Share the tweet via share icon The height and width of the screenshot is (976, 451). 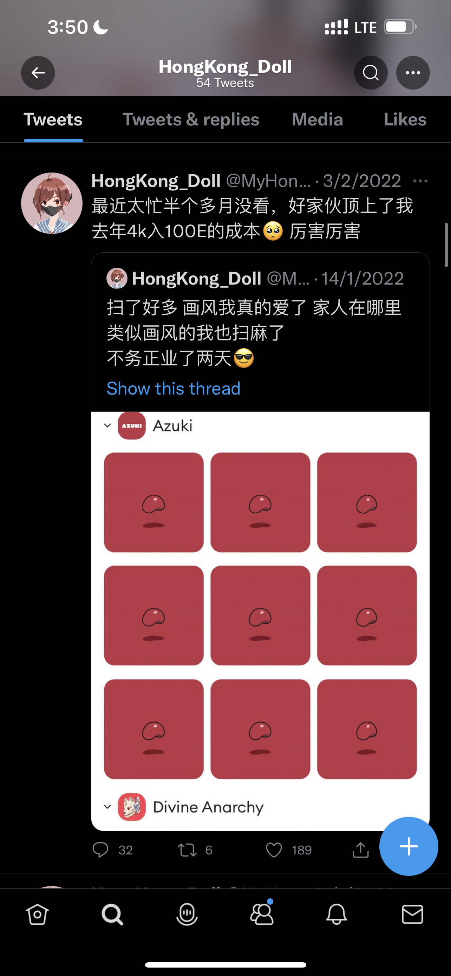tap(360, 850)
